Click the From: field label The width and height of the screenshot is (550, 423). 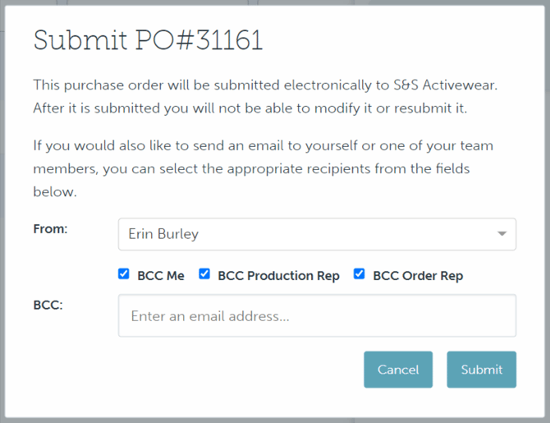[51, 228]
